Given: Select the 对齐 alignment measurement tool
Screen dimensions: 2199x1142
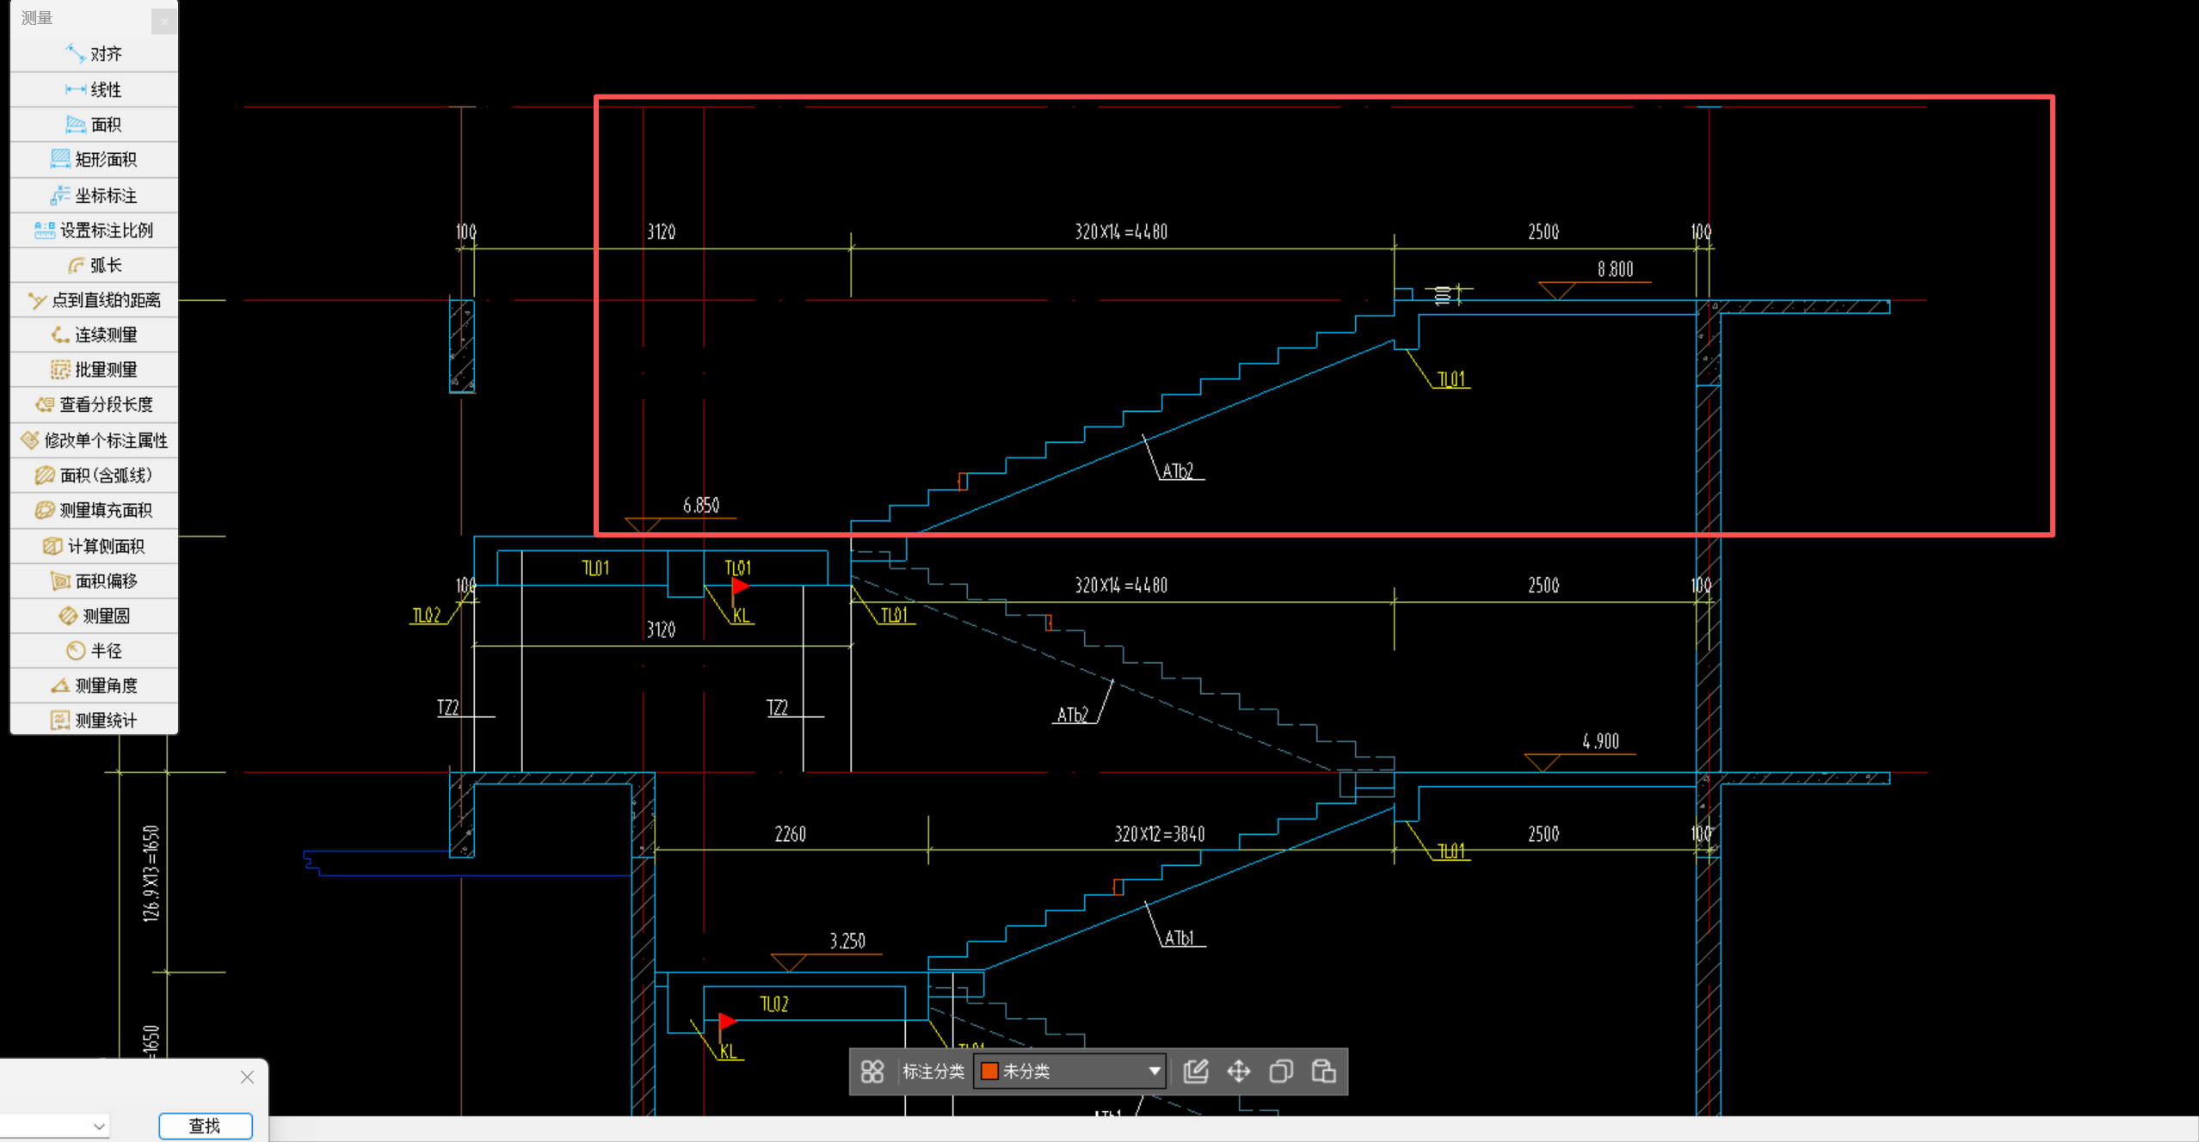Looking at the screenshot, I should pos(94,54).
